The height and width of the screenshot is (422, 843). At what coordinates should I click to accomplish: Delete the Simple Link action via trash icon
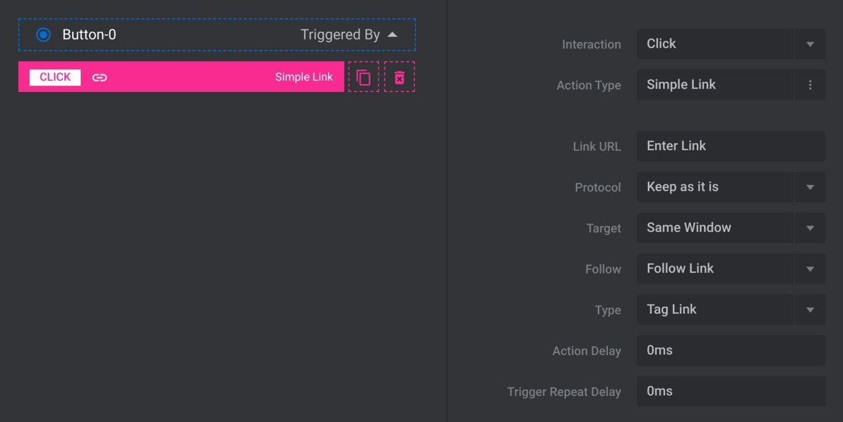(x=399, y=77)
